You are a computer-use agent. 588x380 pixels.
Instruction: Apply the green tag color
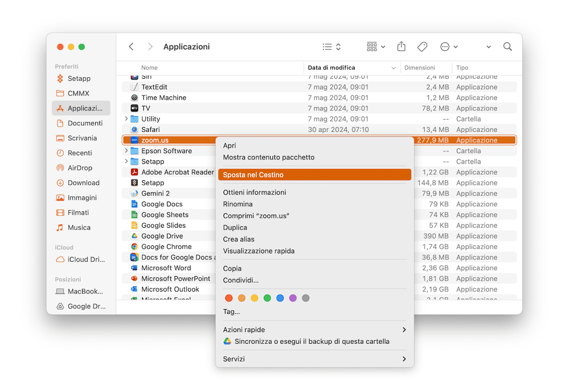[x=267, y=298]
